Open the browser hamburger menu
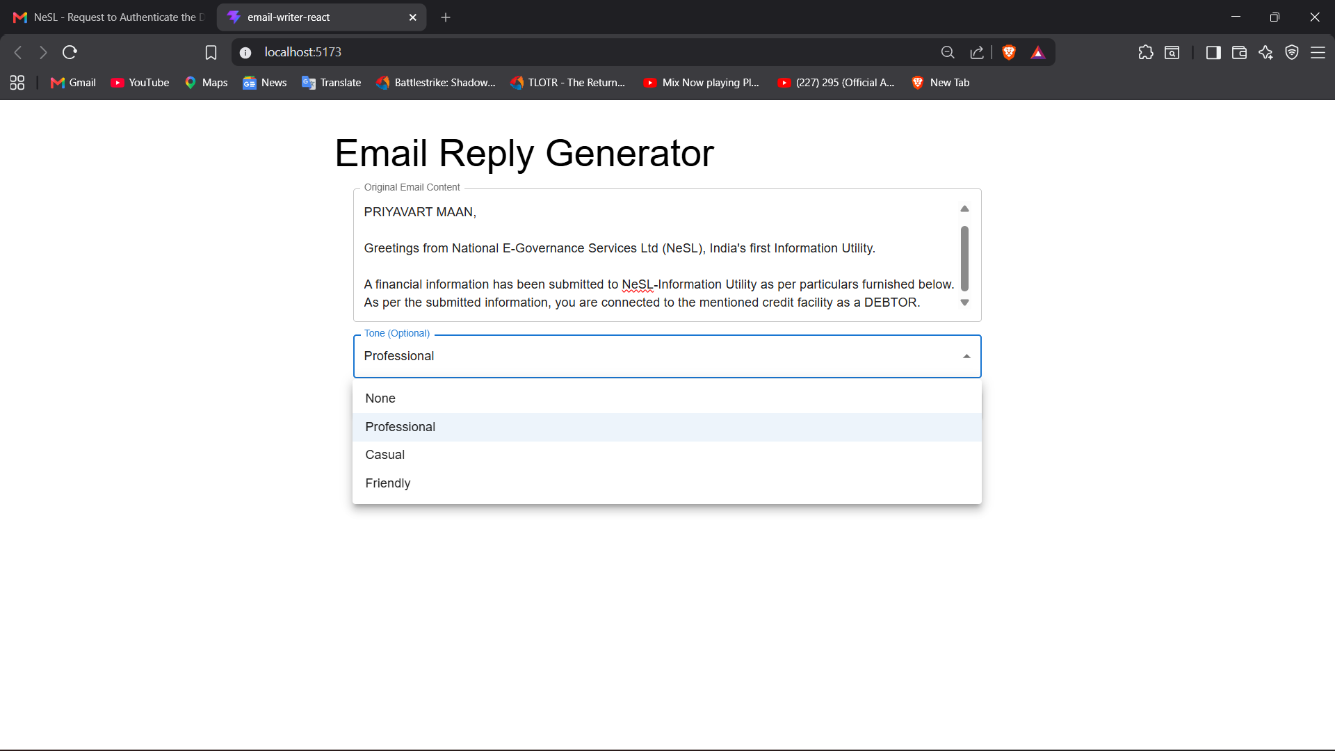Viewport: 1335px width, 751px height. coord(1318,52)
